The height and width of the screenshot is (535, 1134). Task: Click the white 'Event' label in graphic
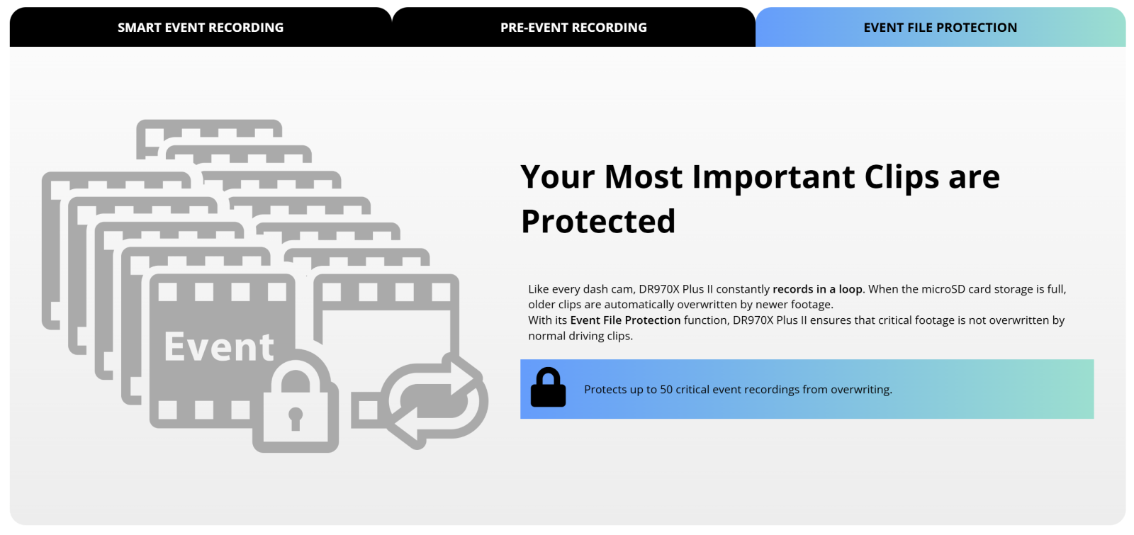pyautogui.click(x=219, y=347)
